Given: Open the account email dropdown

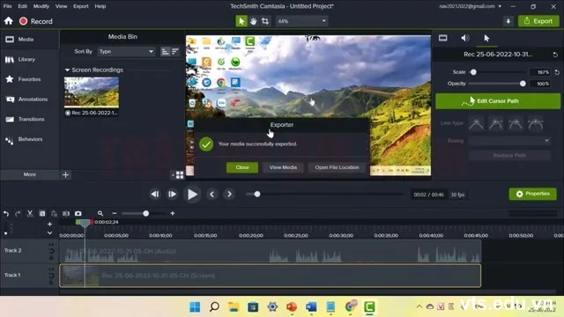Looking at the screenshot, I should click(470, 6).
